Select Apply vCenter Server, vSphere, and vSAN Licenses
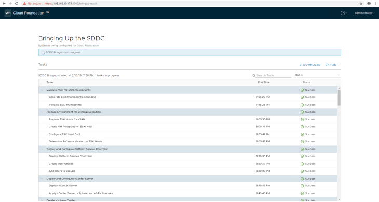Viewport: 379px width, 202px height. 80,193
